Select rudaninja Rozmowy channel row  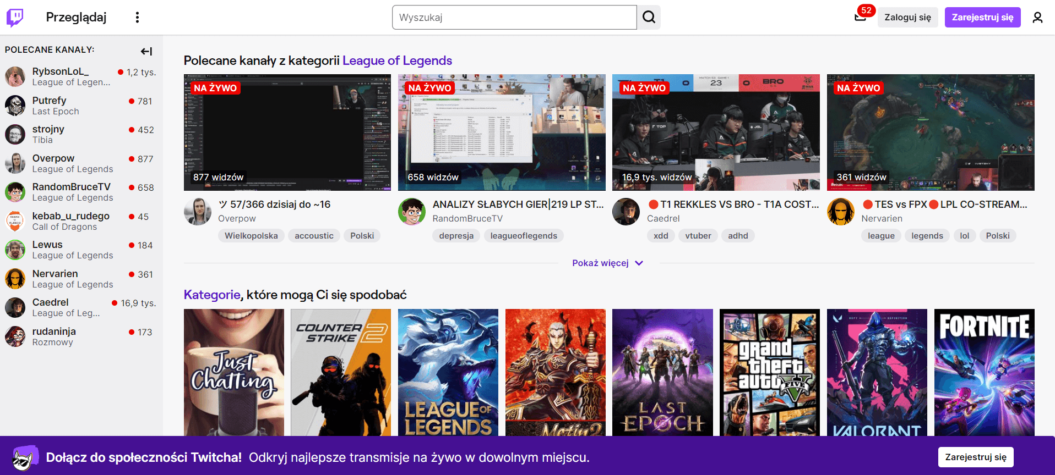tap(81, 336)
